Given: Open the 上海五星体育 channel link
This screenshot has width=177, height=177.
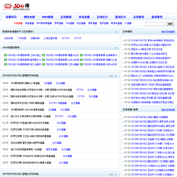Looking at the screenshot, I should [51, 38].
